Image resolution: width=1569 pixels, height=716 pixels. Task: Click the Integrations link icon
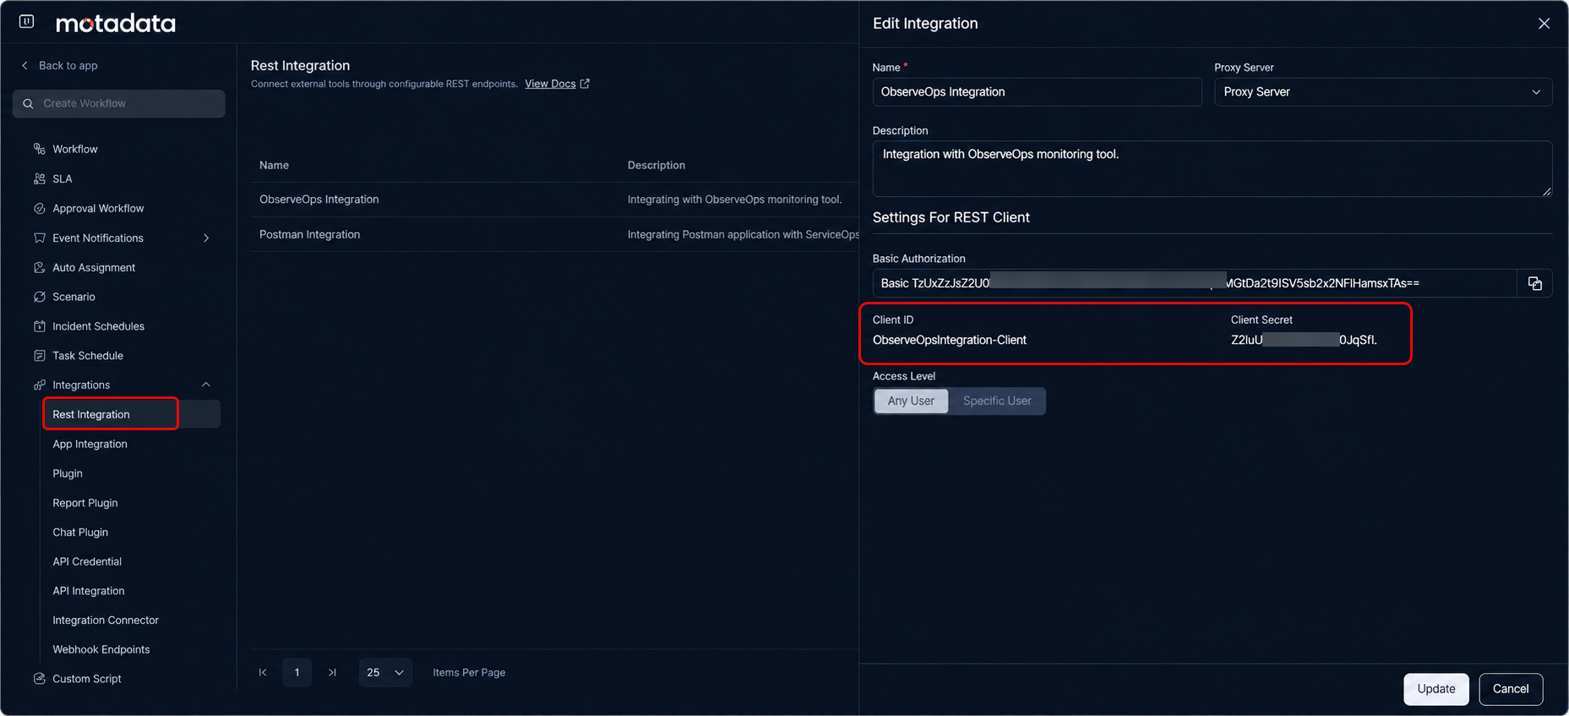pyautogui.click(x=39, y=385)
